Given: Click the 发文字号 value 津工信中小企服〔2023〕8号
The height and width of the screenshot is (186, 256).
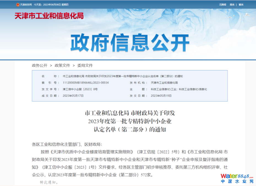Looking at the screenshot, I should pyautogui.click(x=80, y=89).
